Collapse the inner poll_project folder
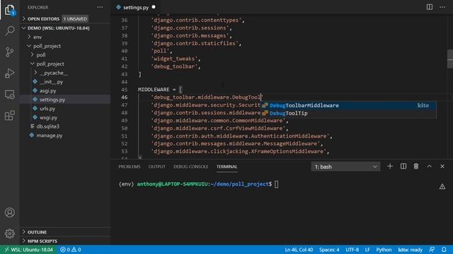The image size is (453, 254). (33, 64)
